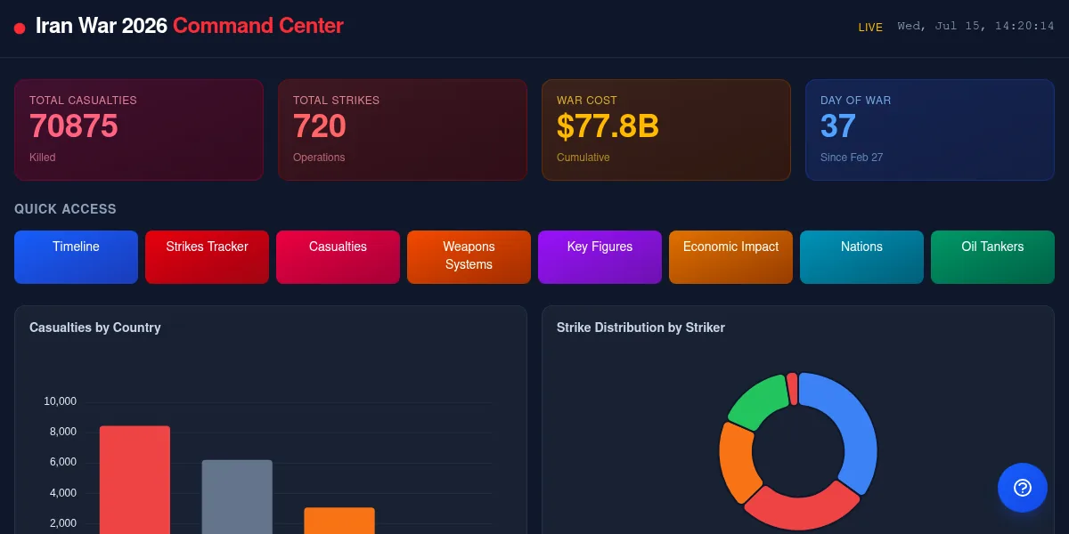The height and width of the screenshot is (534, 1069).
Task: Click the Iran War 2026 Command Center title
Action: pyautogui.click(x=190, y=26)
